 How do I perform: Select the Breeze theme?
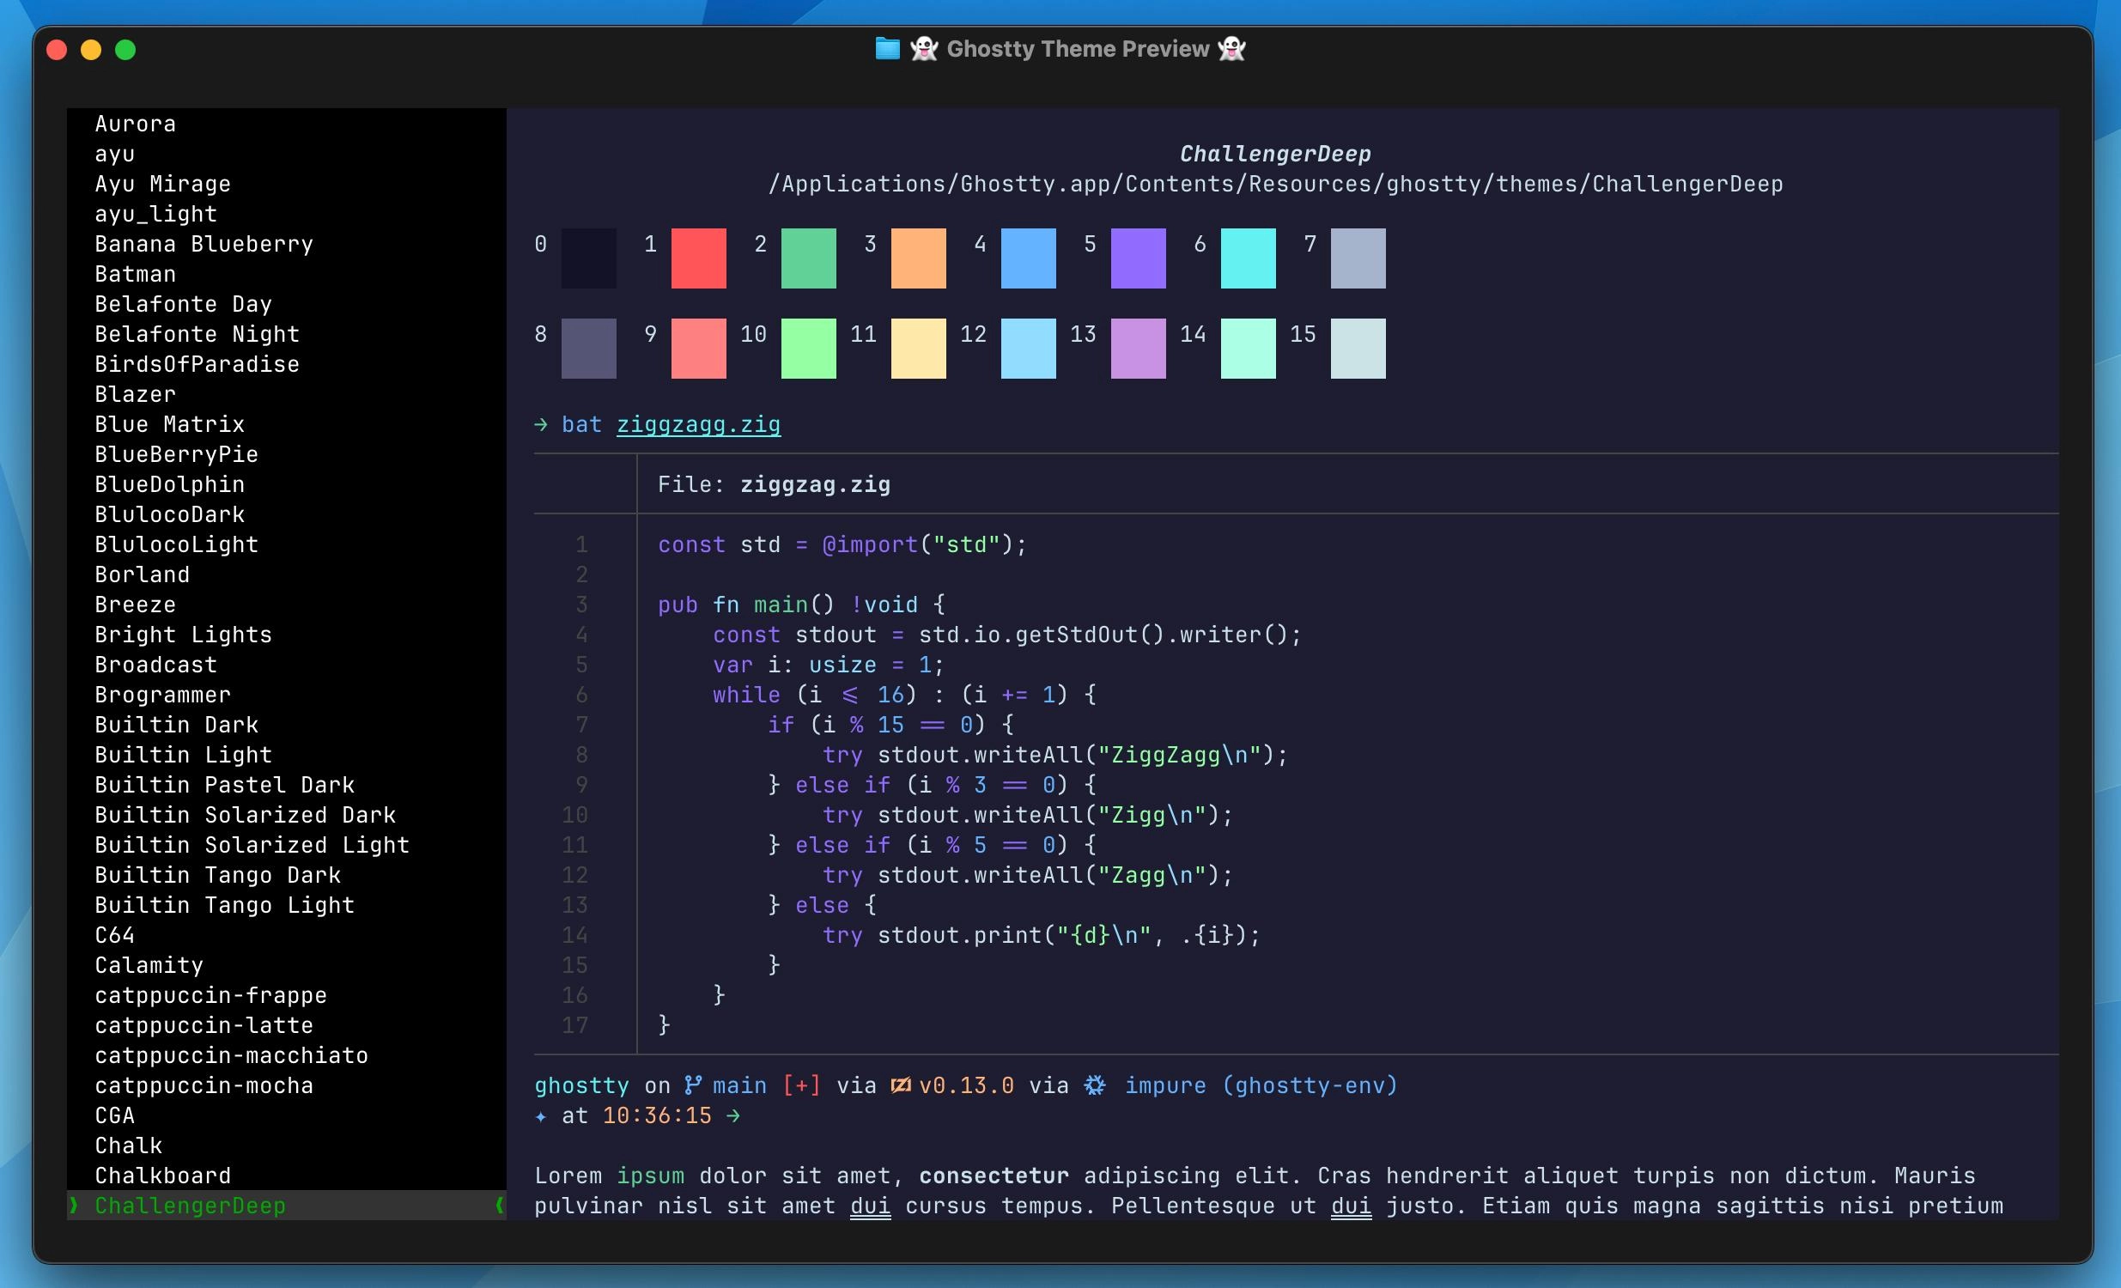(135, 605)
